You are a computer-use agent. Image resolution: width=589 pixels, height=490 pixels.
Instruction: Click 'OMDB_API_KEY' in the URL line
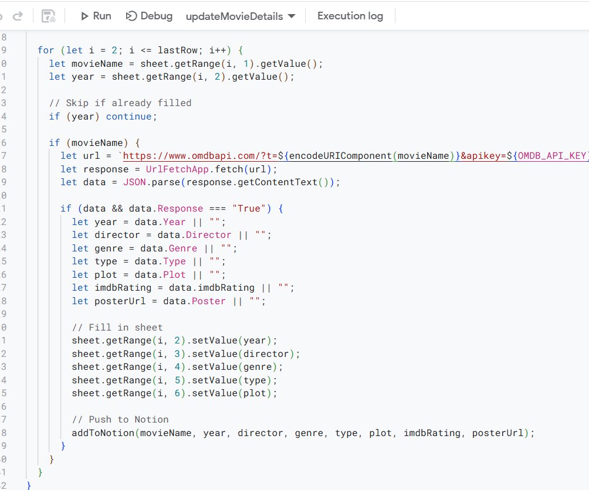coord(552,156)
